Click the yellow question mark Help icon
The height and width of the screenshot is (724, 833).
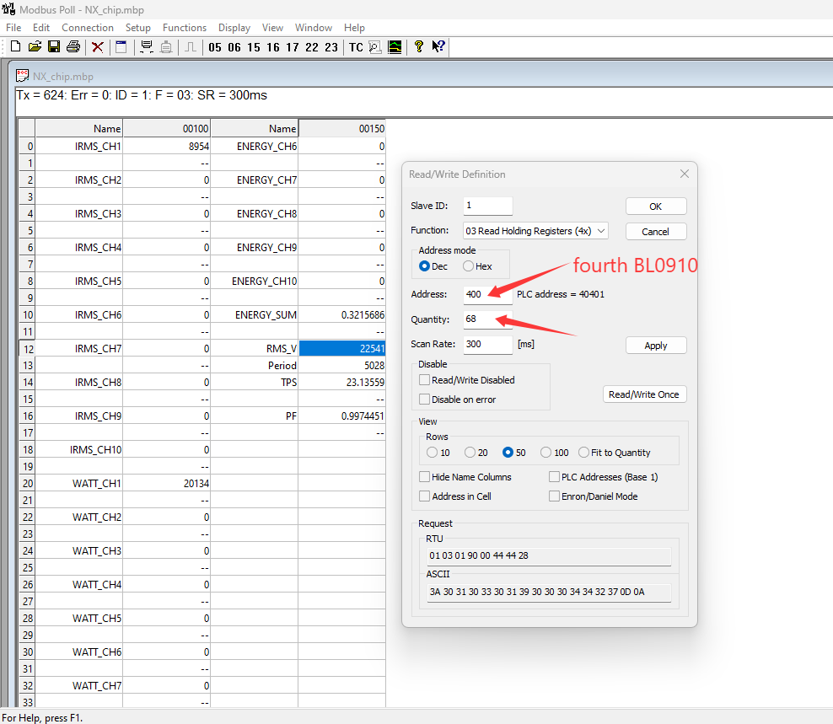419,47
